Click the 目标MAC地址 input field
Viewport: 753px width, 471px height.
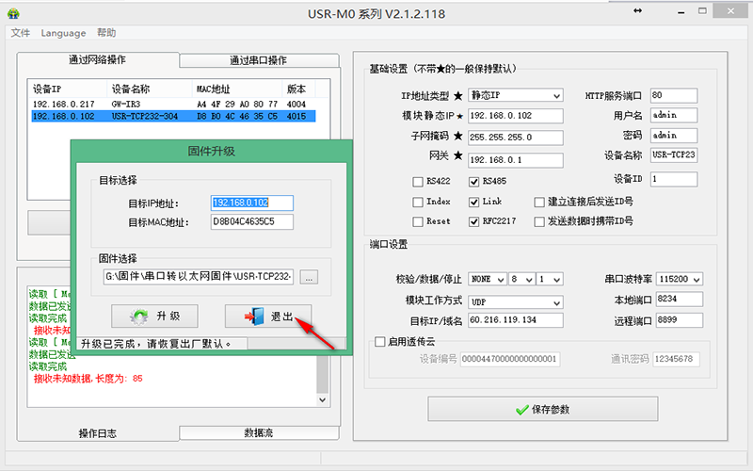(x=251, y=222)
